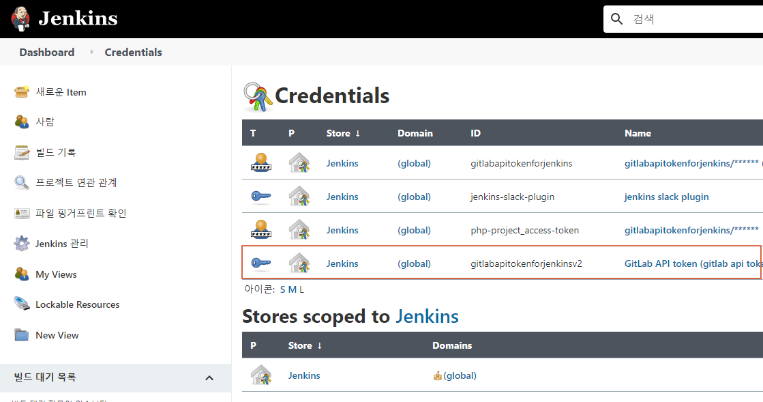The height and width of the screenshot is (402, 763).
Task: Open (global) domain in php-project_access-token row
Action: pyautogui.click(x=414, y=230)
